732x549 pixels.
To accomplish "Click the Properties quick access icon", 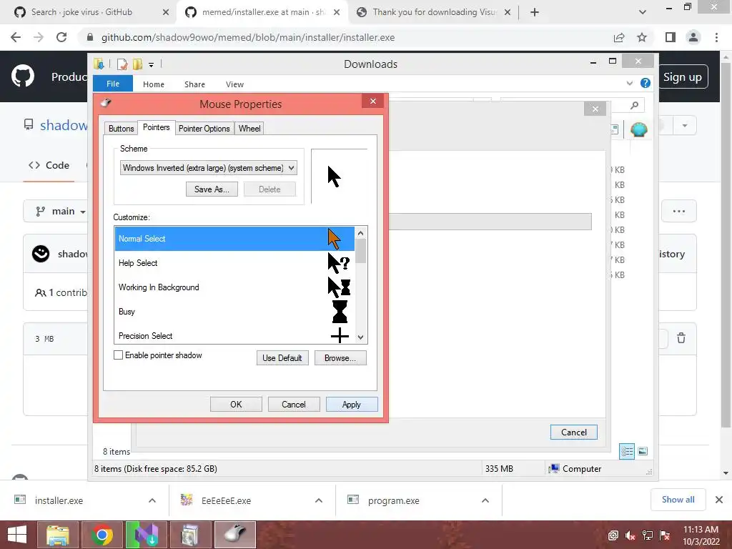I will click(x=122, y=64).
